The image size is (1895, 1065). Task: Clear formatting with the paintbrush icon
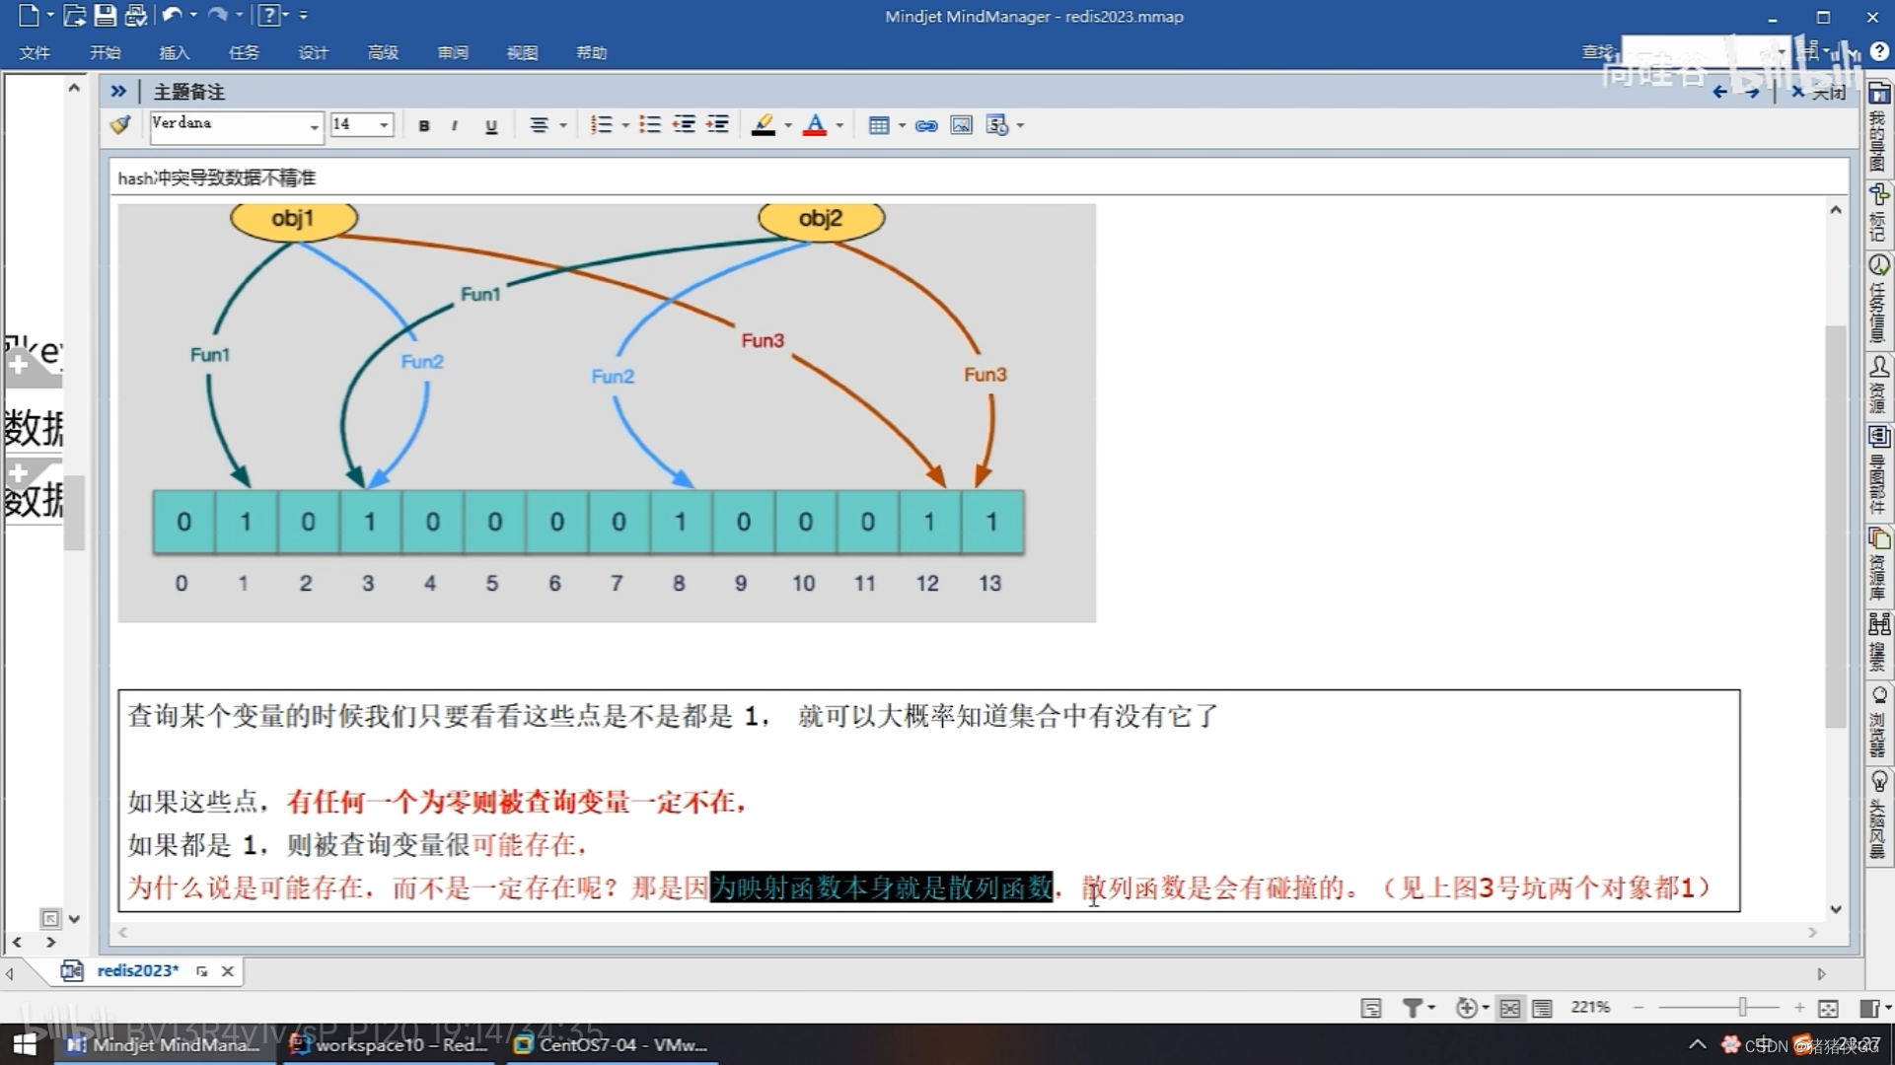121,125
